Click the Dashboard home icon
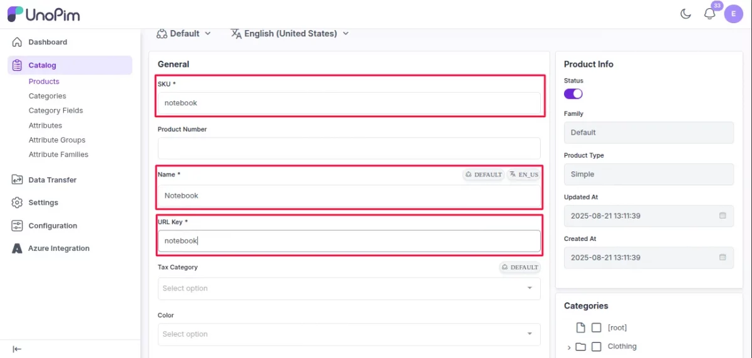The image size is (752, 358). click(x=17, y=43)
